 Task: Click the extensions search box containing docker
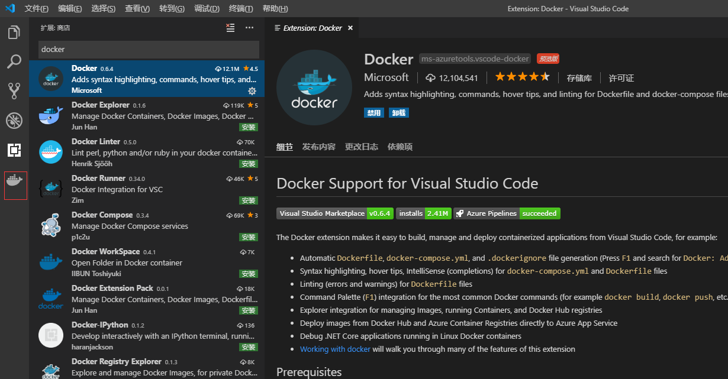tap(149, 49)
